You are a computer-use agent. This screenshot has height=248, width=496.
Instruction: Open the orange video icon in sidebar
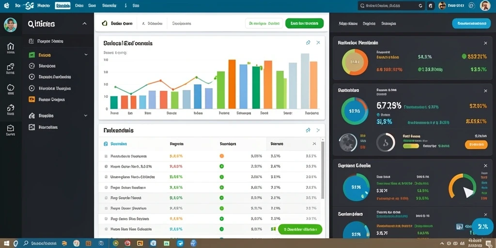31,99
